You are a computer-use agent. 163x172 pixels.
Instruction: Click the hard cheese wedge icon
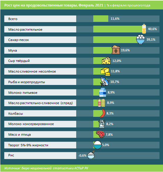coord(106,60)
